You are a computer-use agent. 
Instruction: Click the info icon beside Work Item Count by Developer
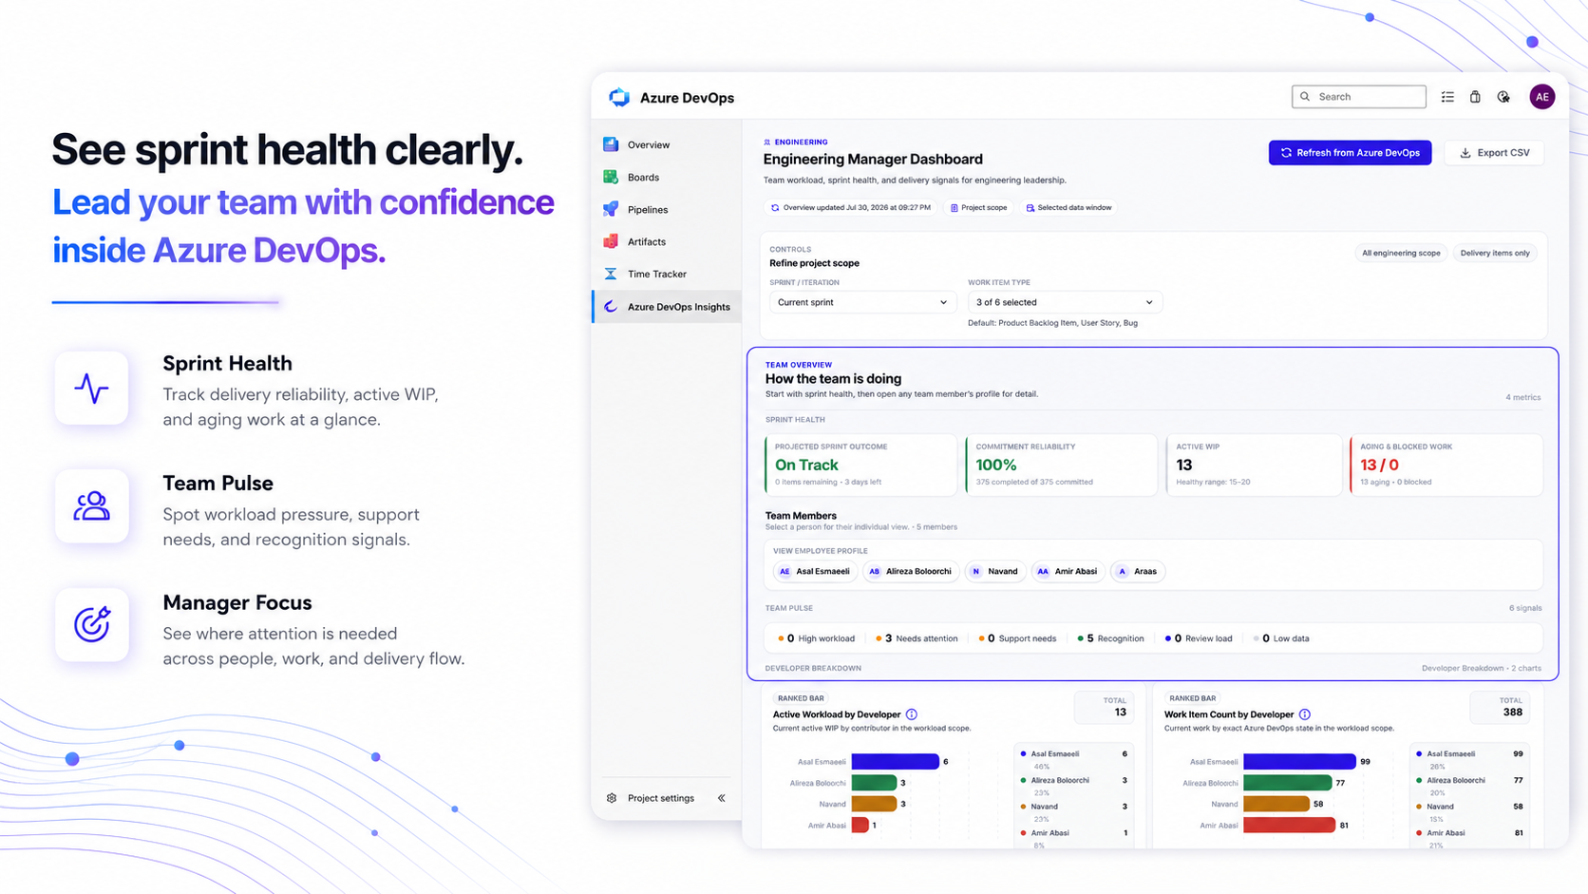[x=1305, y=714]
